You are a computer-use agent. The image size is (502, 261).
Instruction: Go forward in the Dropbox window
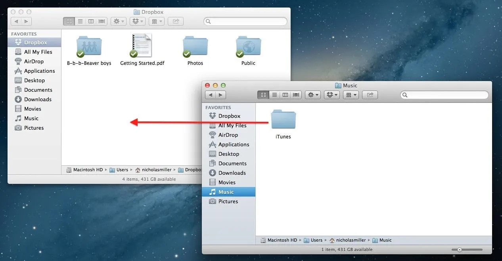(x=27, y=21)
